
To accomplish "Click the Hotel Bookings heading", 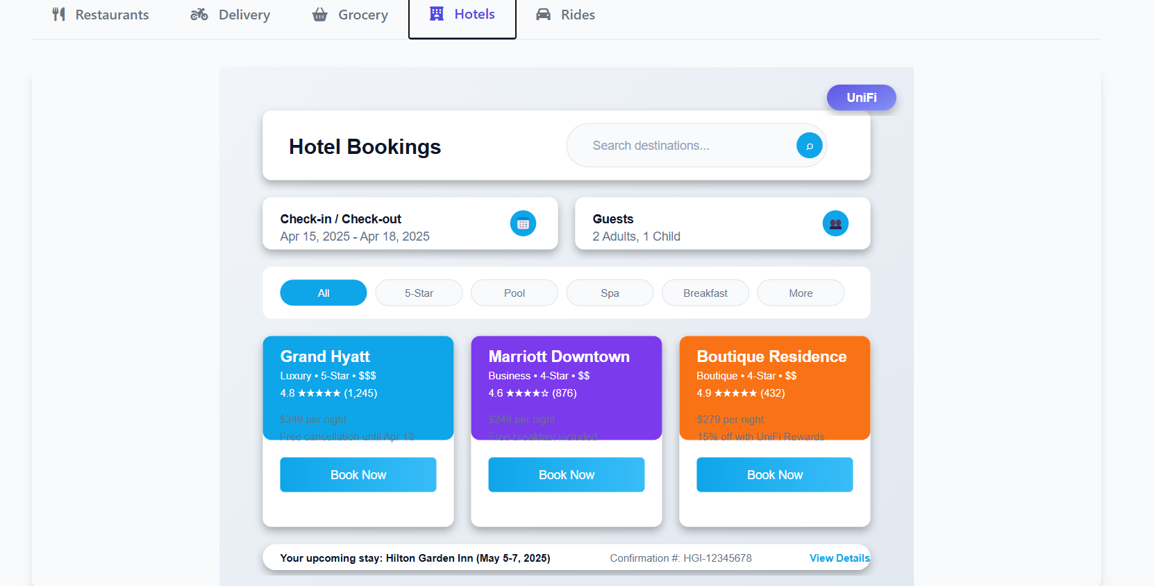I will (365, 147).
